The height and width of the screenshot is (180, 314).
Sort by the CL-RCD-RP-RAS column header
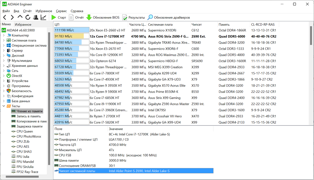[264, 25]
